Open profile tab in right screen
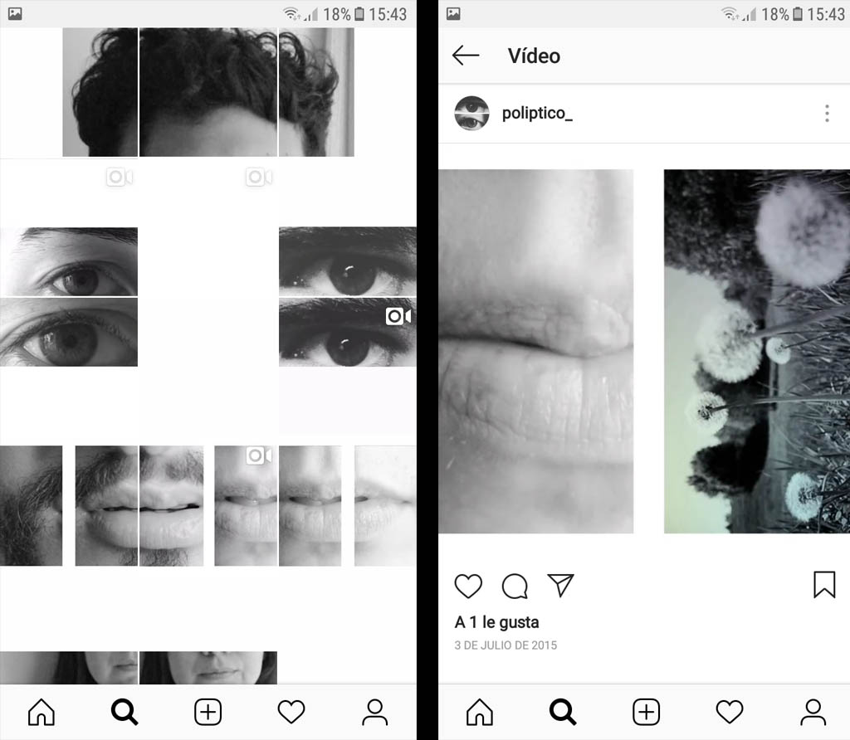This screenshot has width=850, height=740. 813,712
